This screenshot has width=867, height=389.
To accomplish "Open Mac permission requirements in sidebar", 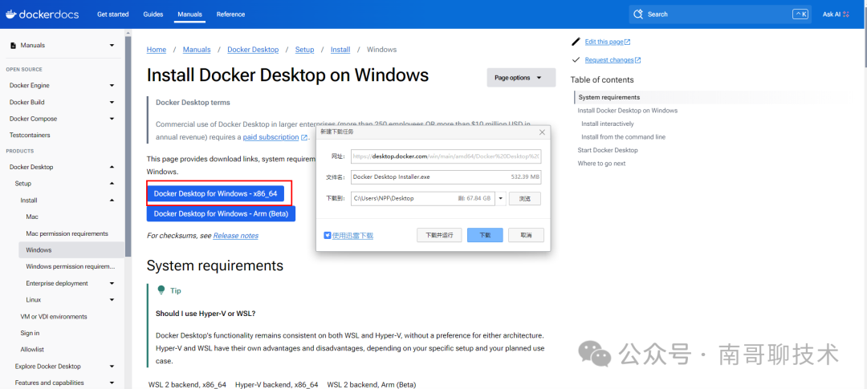I will 67,233.
